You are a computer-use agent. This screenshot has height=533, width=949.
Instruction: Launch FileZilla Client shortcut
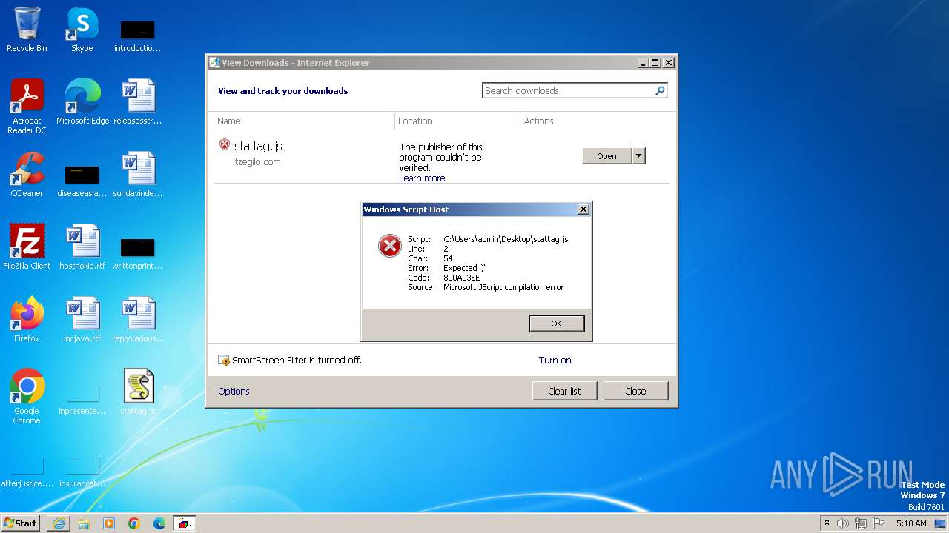(x=27, y=247)
